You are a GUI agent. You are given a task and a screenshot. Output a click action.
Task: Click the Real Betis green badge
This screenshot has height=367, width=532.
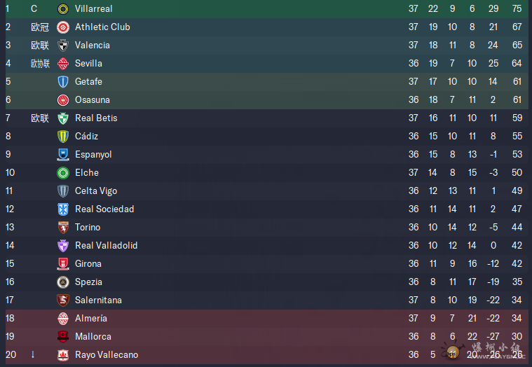click(63, 118)
